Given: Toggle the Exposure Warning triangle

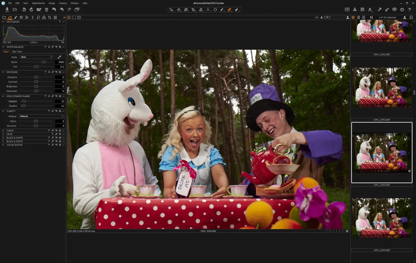Looking at the screenshot, I should coord(355,10).
